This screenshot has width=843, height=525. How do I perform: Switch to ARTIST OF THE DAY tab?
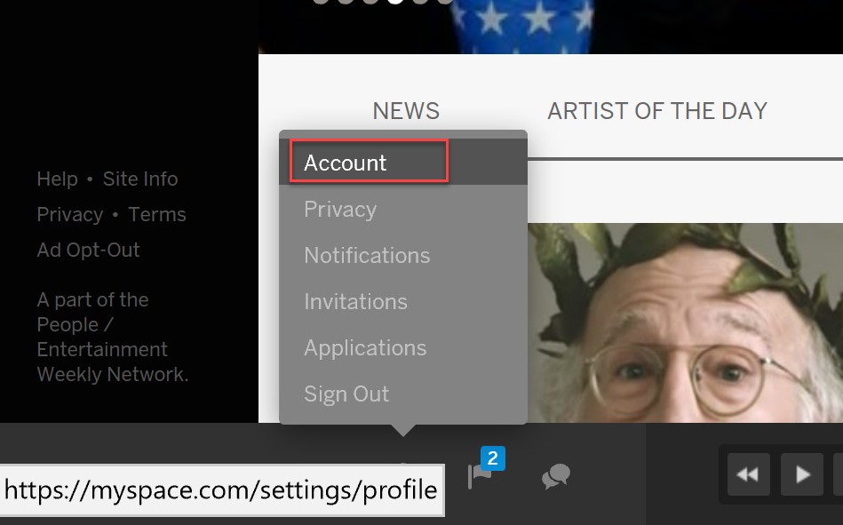coord(657,111)
